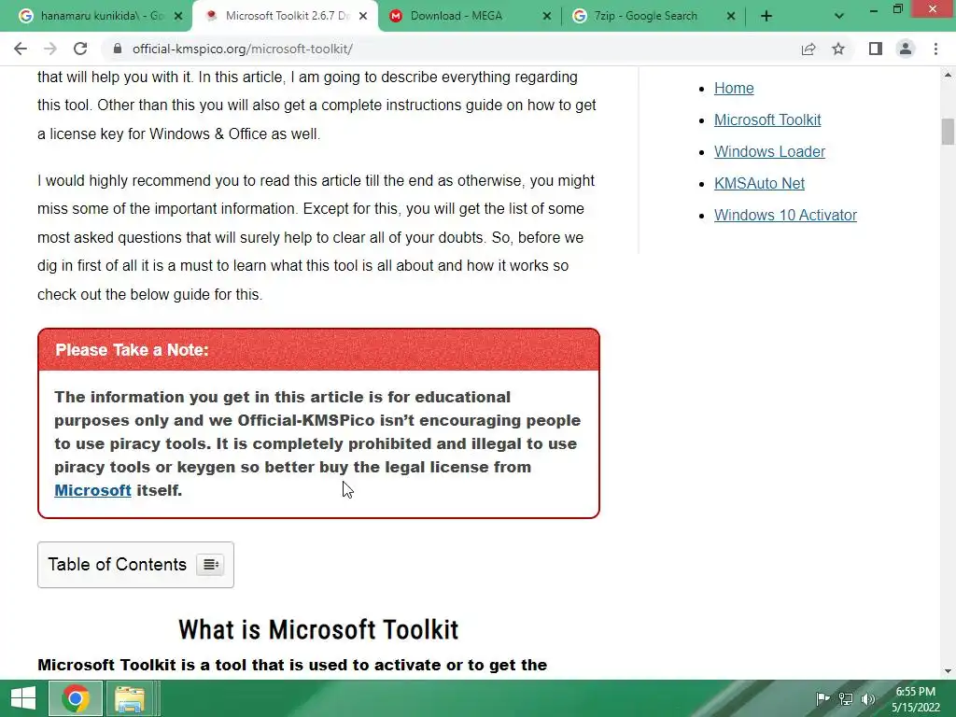This screenshot has width=956, height=717.
Task: Open the Windows Start menu
Action: coord(23,698)
